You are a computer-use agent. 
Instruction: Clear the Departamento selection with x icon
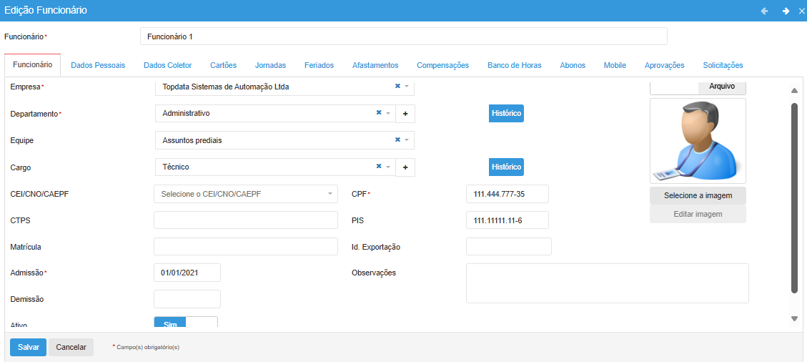379,113
